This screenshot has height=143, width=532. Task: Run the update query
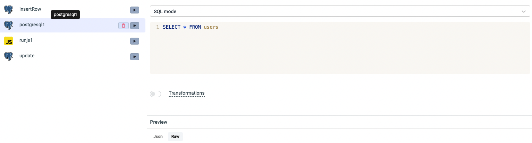135,57
